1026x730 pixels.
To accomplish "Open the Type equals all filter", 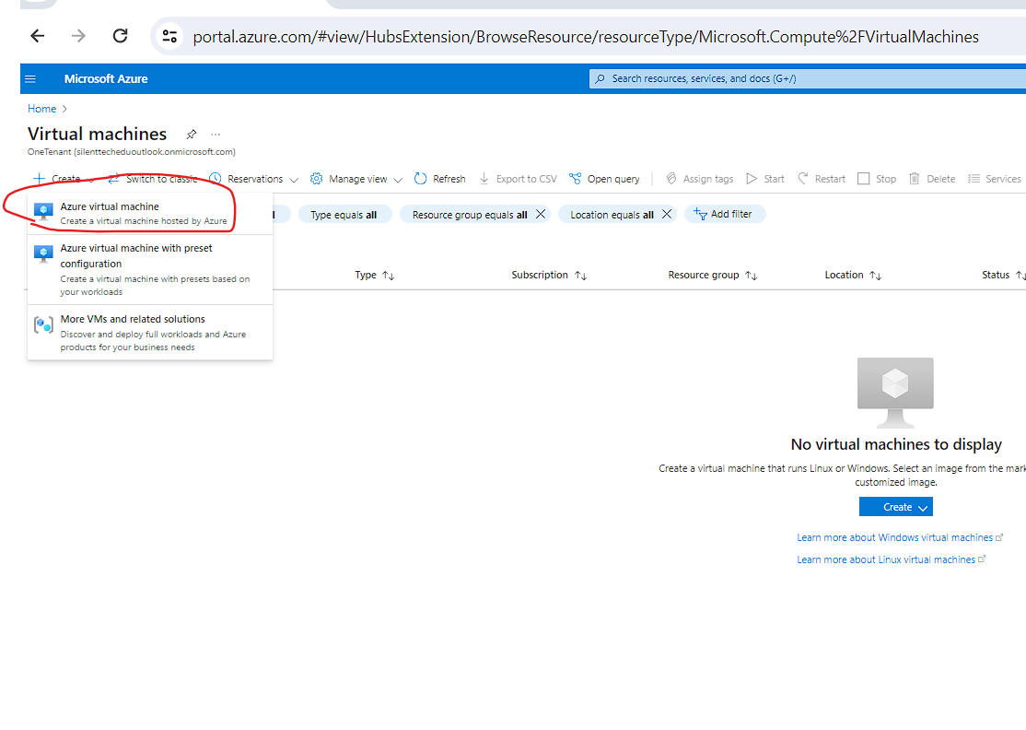I will pos(344,213).
